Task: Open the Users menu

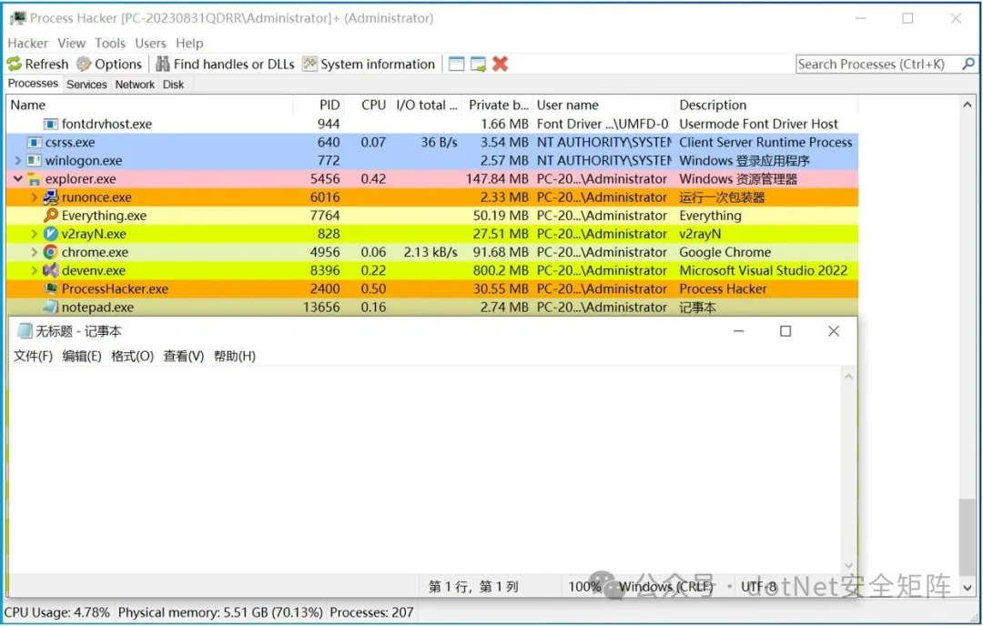Action: point(150,44)
